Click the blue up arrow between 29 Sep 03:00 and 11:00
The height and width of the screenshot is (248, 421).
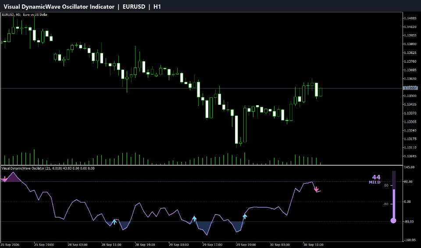click(x=194, y=219)
